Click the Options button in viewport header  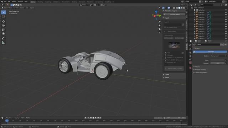tap(183, 5)
